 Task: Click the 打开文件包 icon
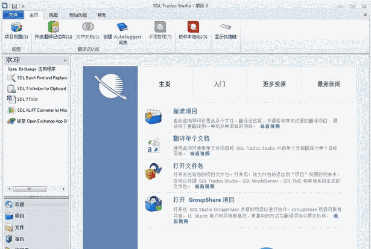tap(154, 171)
